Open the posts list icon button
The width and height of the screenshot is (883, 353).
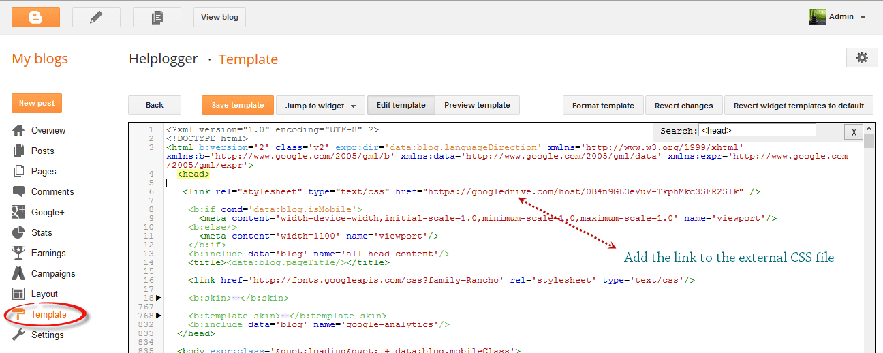coord(157,17)
